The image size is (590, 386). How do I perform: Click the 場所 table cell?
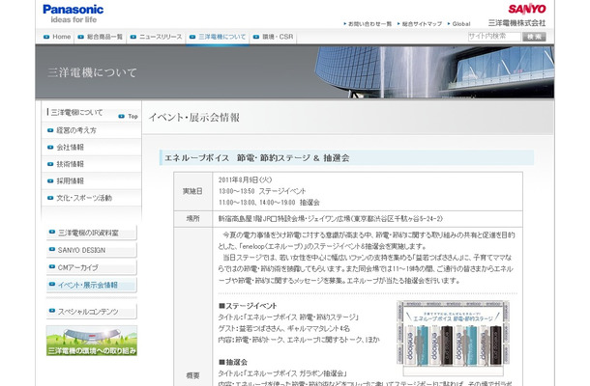click(x=192, y=218)
